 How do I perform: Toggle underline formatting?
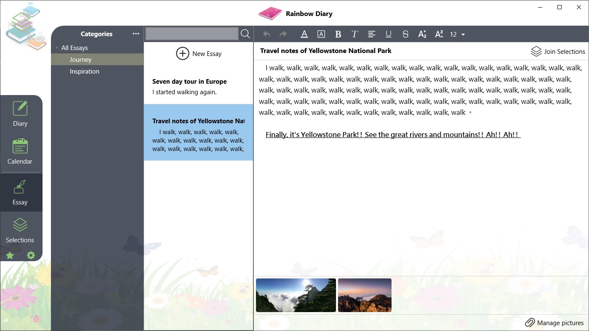pos(388,34)
